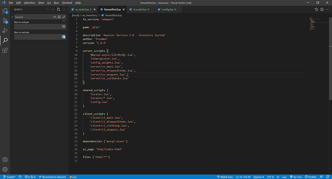The width and height of the screenshot is (332, 179).
Task: Open the feedback icon in status bar
Action: point(321,177)
